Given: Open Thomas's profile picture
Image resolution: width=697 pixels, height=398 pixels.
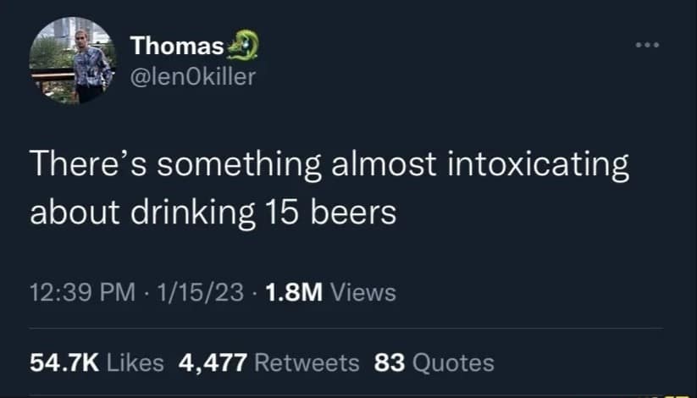Looking at the screenshot, I should [x=72, y=58].
